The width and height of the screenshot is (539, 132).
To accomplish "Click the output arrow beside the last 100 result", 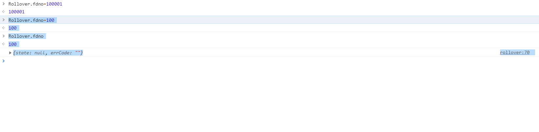I will 4,44.
